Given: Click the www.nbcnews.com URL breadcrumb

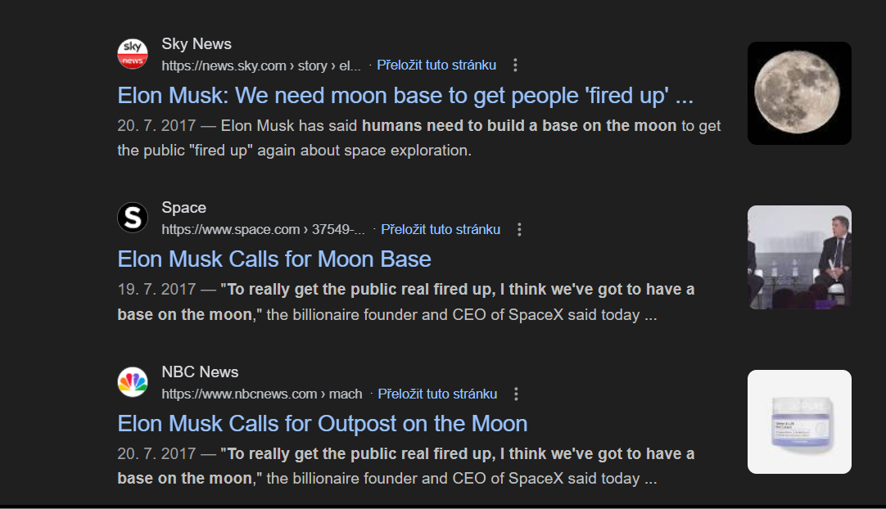Looking at the screenshot, I should click(261, 394).
